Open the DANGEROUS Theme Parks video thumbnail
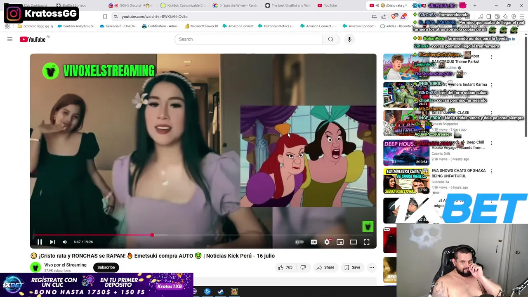Screen dimensions: 528x297 (406, 66)
